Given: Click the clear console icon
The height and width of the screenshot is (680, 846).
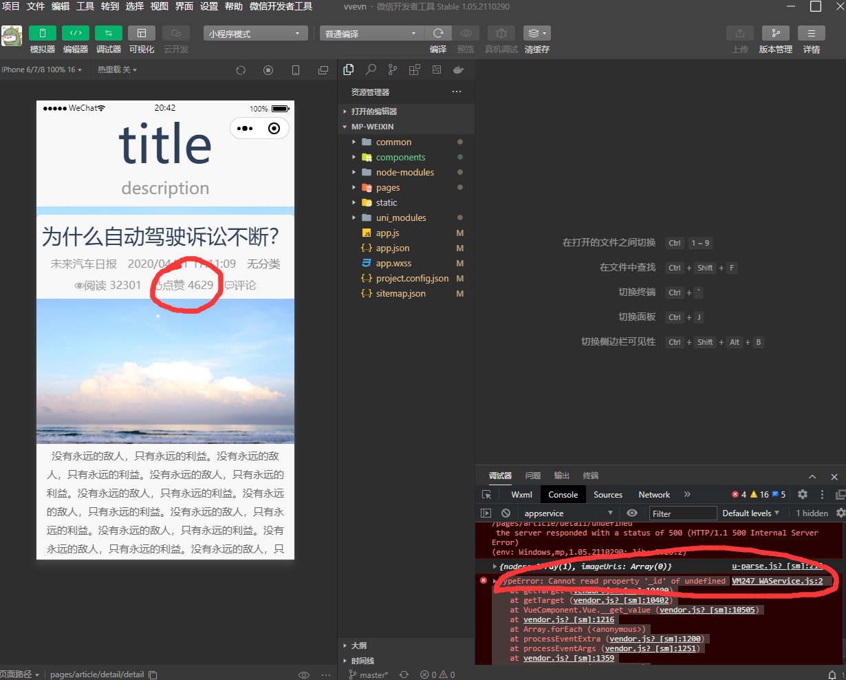Looking at the screenshot, I should click(506, 513).
